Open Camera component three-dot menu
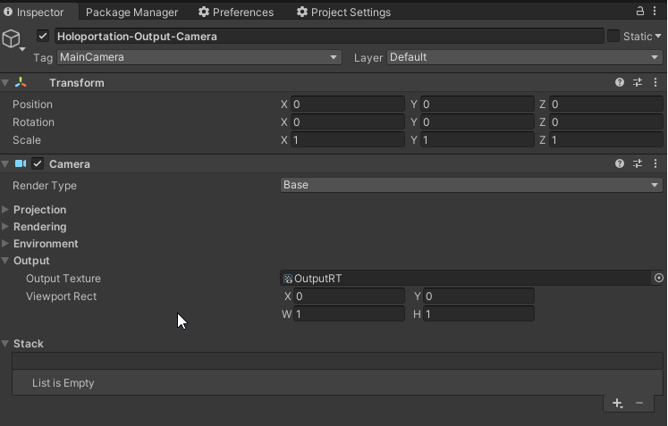Image resolution: width=668 pixels, height=426 pixels. (x=655, y=163)
